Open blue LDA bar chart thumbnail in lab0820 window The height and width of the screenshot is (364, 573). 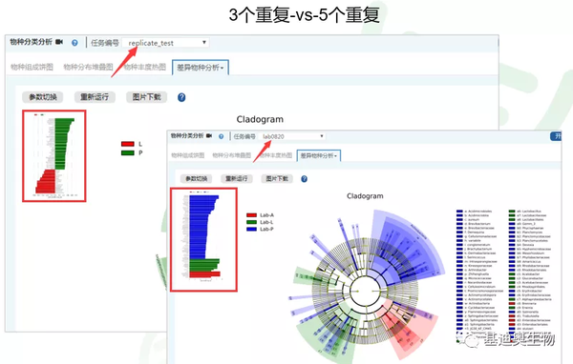[204, 239]
